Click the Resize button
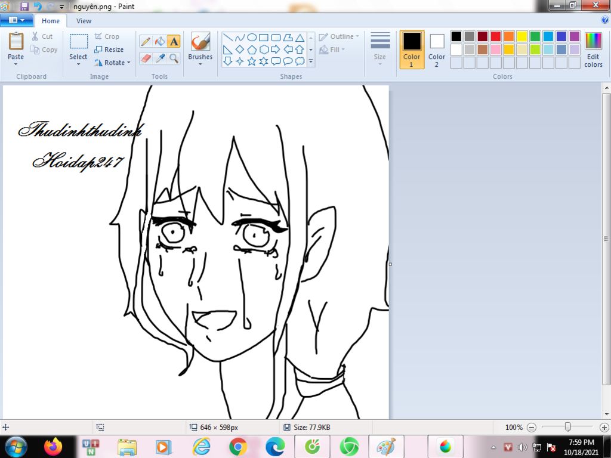Viewport: 611px width, 458px height. [x=109, y=49]
